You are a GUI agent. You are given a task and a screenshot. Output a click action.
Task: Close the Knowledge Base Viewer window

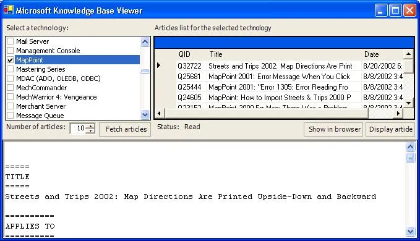[x=410, y=11]
